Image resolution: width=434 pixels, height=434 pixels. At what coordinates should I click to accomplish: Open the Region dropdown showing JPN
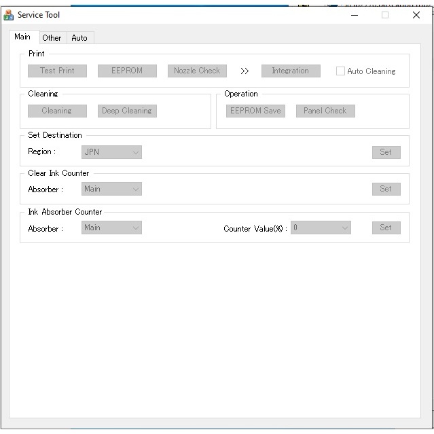coord(111,152)
